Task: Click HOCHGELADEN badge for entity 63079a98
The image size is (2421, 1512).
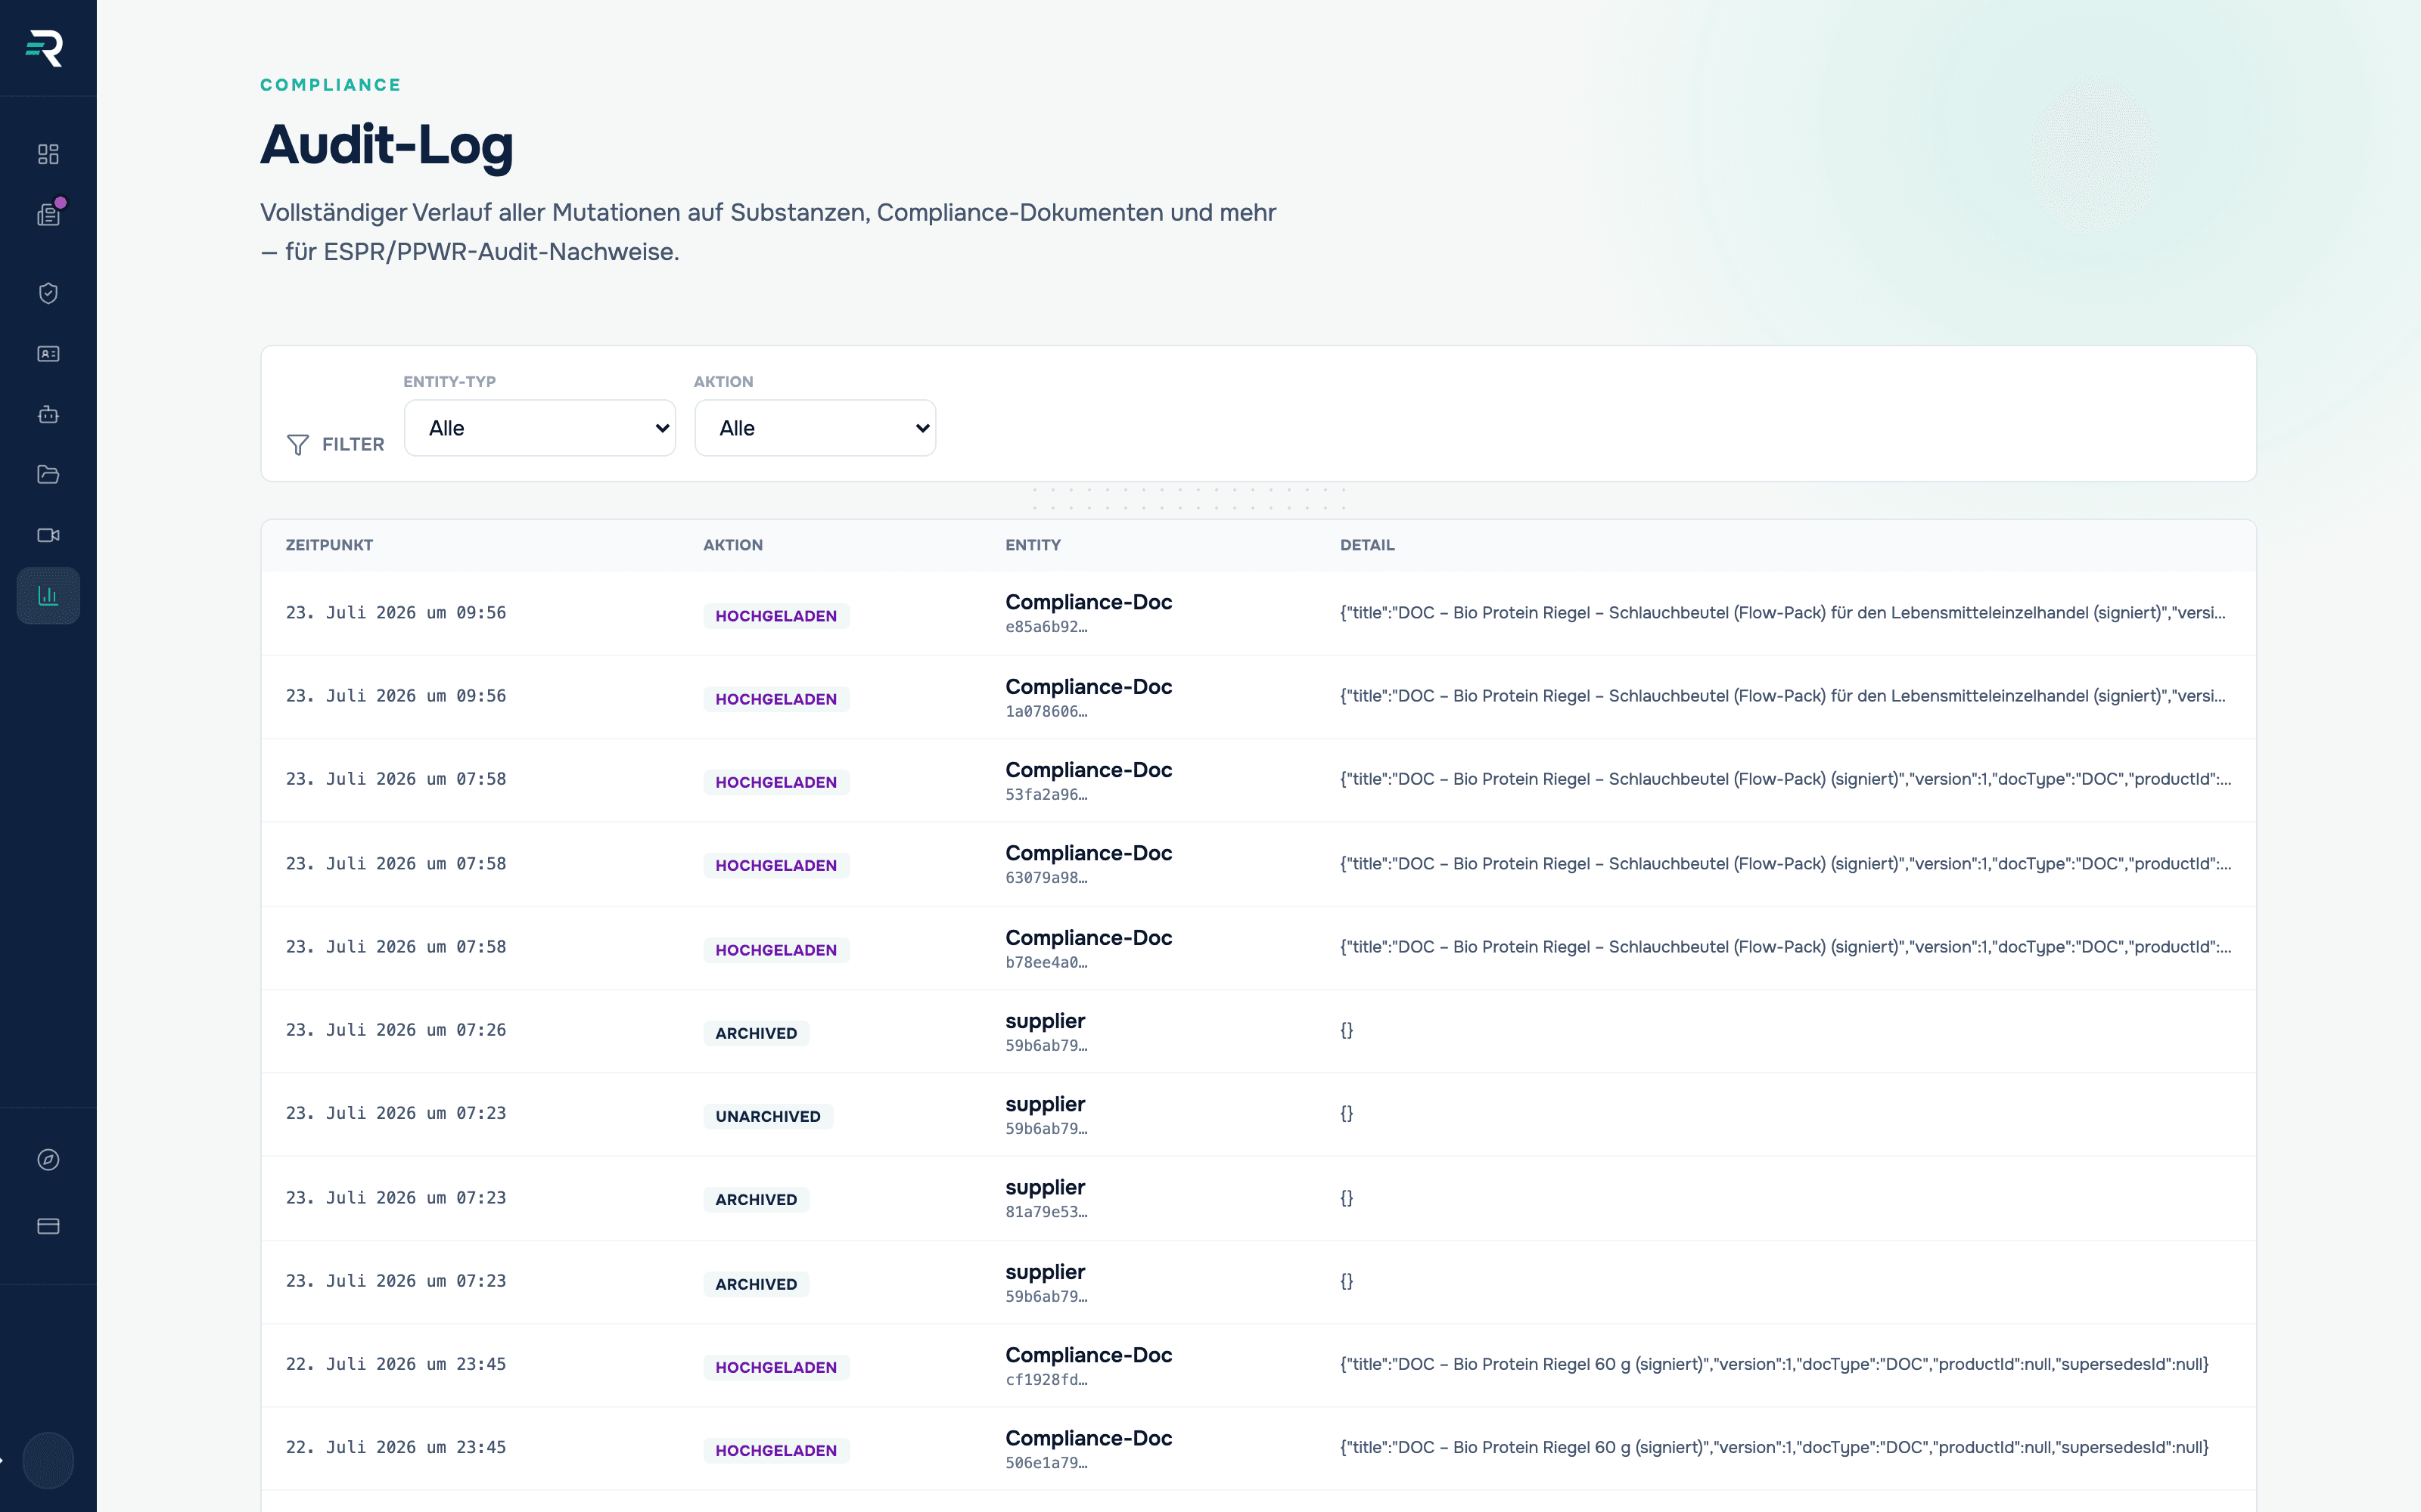Action: point(776,865)
